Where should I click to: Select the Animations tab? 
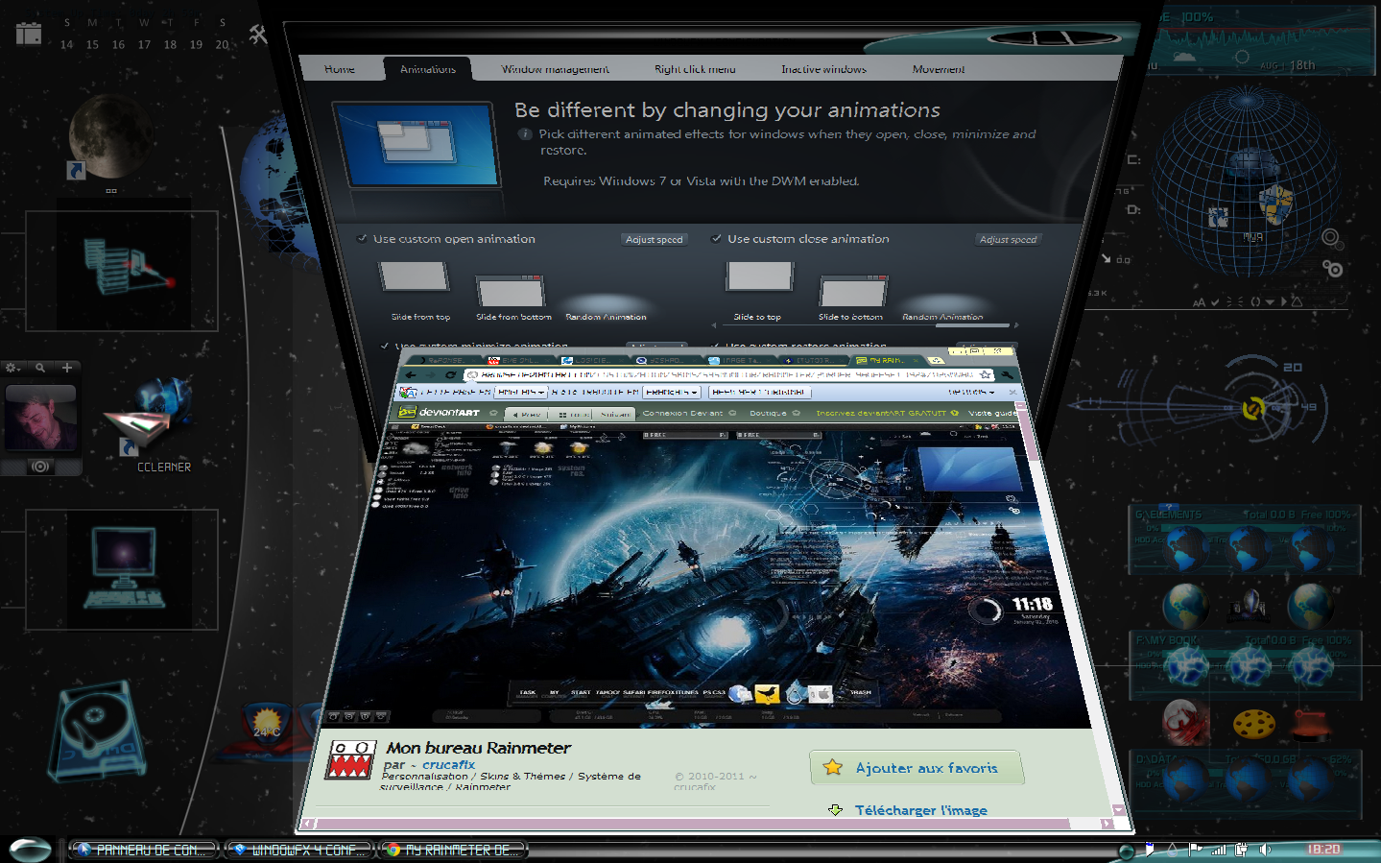pyautogui.click(x=428, y=69)
